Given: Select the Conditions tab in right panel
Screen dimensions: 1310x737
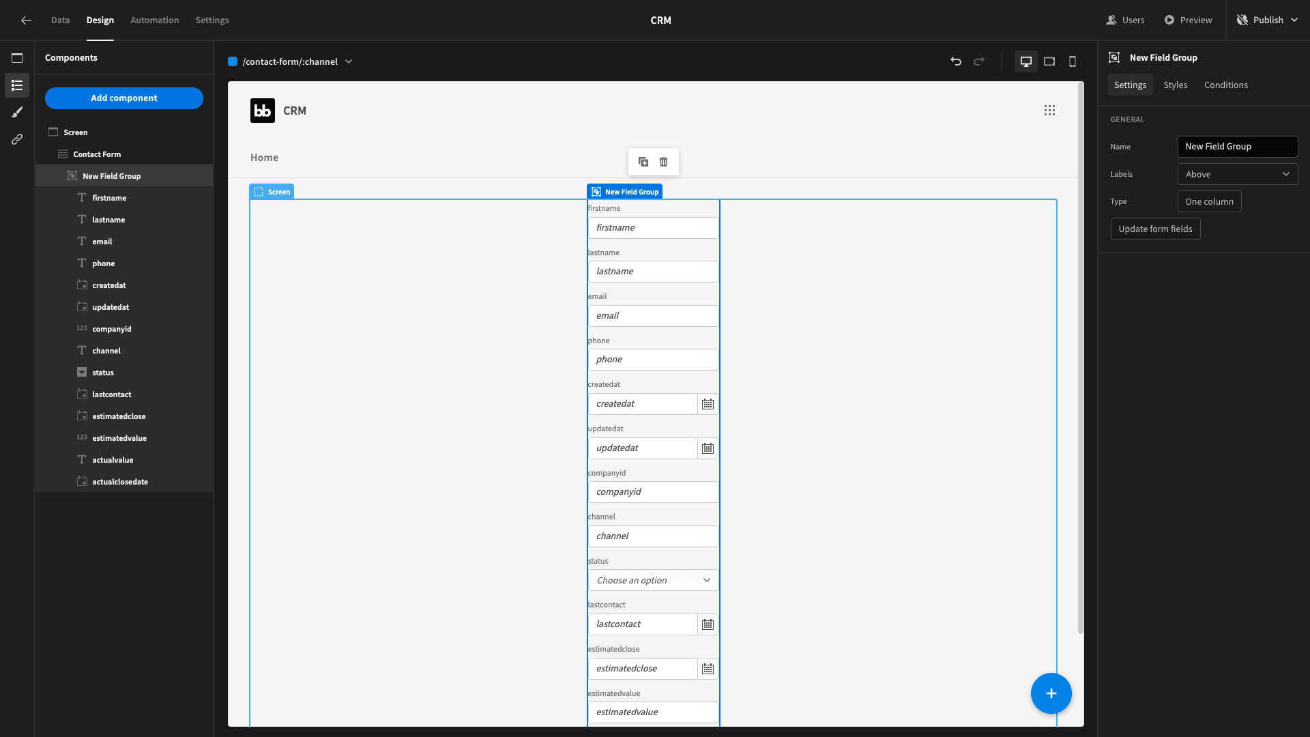Looking at the screenshot, I should 1225,85.
